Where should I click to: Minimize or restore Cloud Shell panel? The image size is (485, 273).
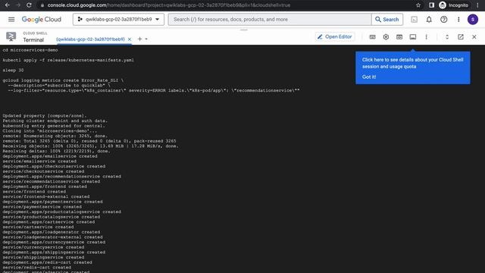pos(447,37)
